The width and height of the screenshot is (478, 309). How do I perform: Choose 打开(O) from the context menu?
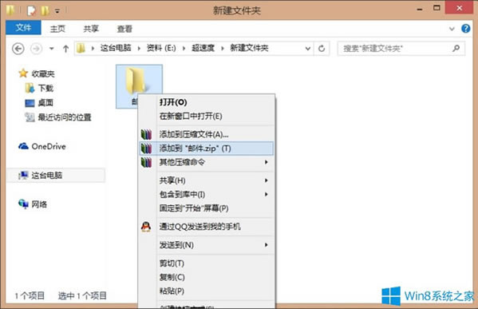click(x=207, y=102)
